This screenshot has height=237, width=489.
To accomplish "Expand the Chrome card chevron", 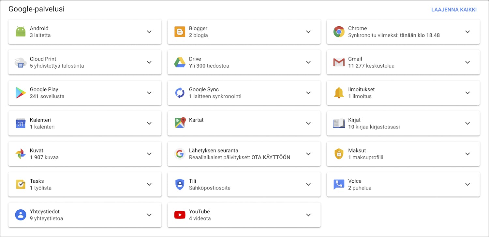I will [x=467, y=32].
